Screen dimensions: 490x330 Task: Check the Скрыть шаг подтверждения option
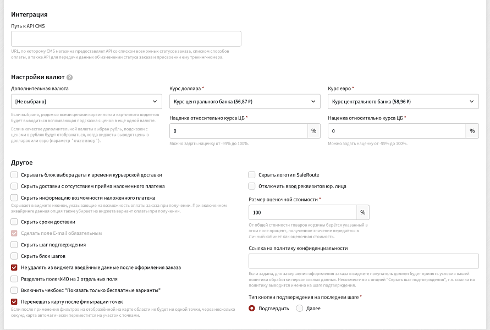(14, 245)
